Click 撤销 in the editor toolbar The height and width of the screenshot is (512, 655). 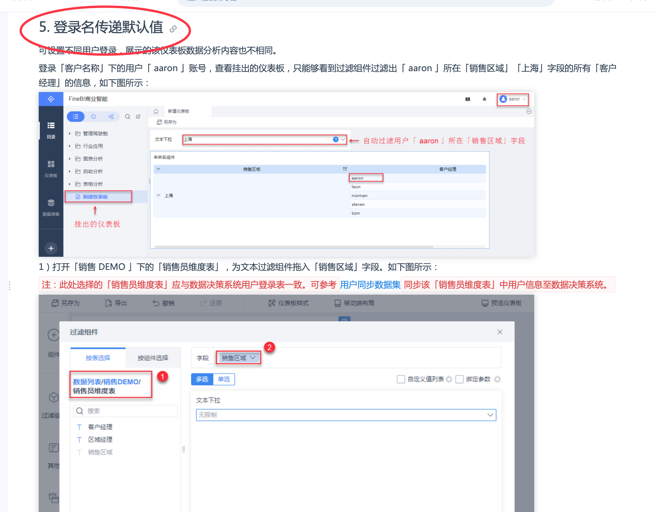(163, 303)
